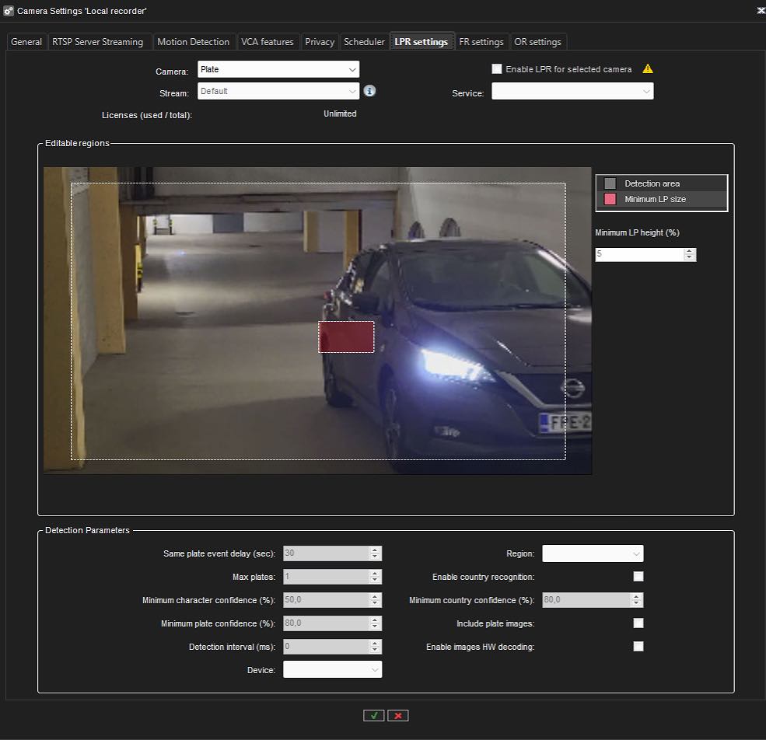
Task: Select the gray Detection area swatch
Action: [610, 183]
